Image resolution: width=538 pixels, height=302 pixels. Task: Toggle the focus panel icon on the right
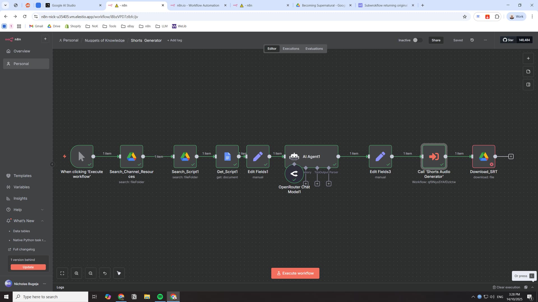(x=528, y=84)
